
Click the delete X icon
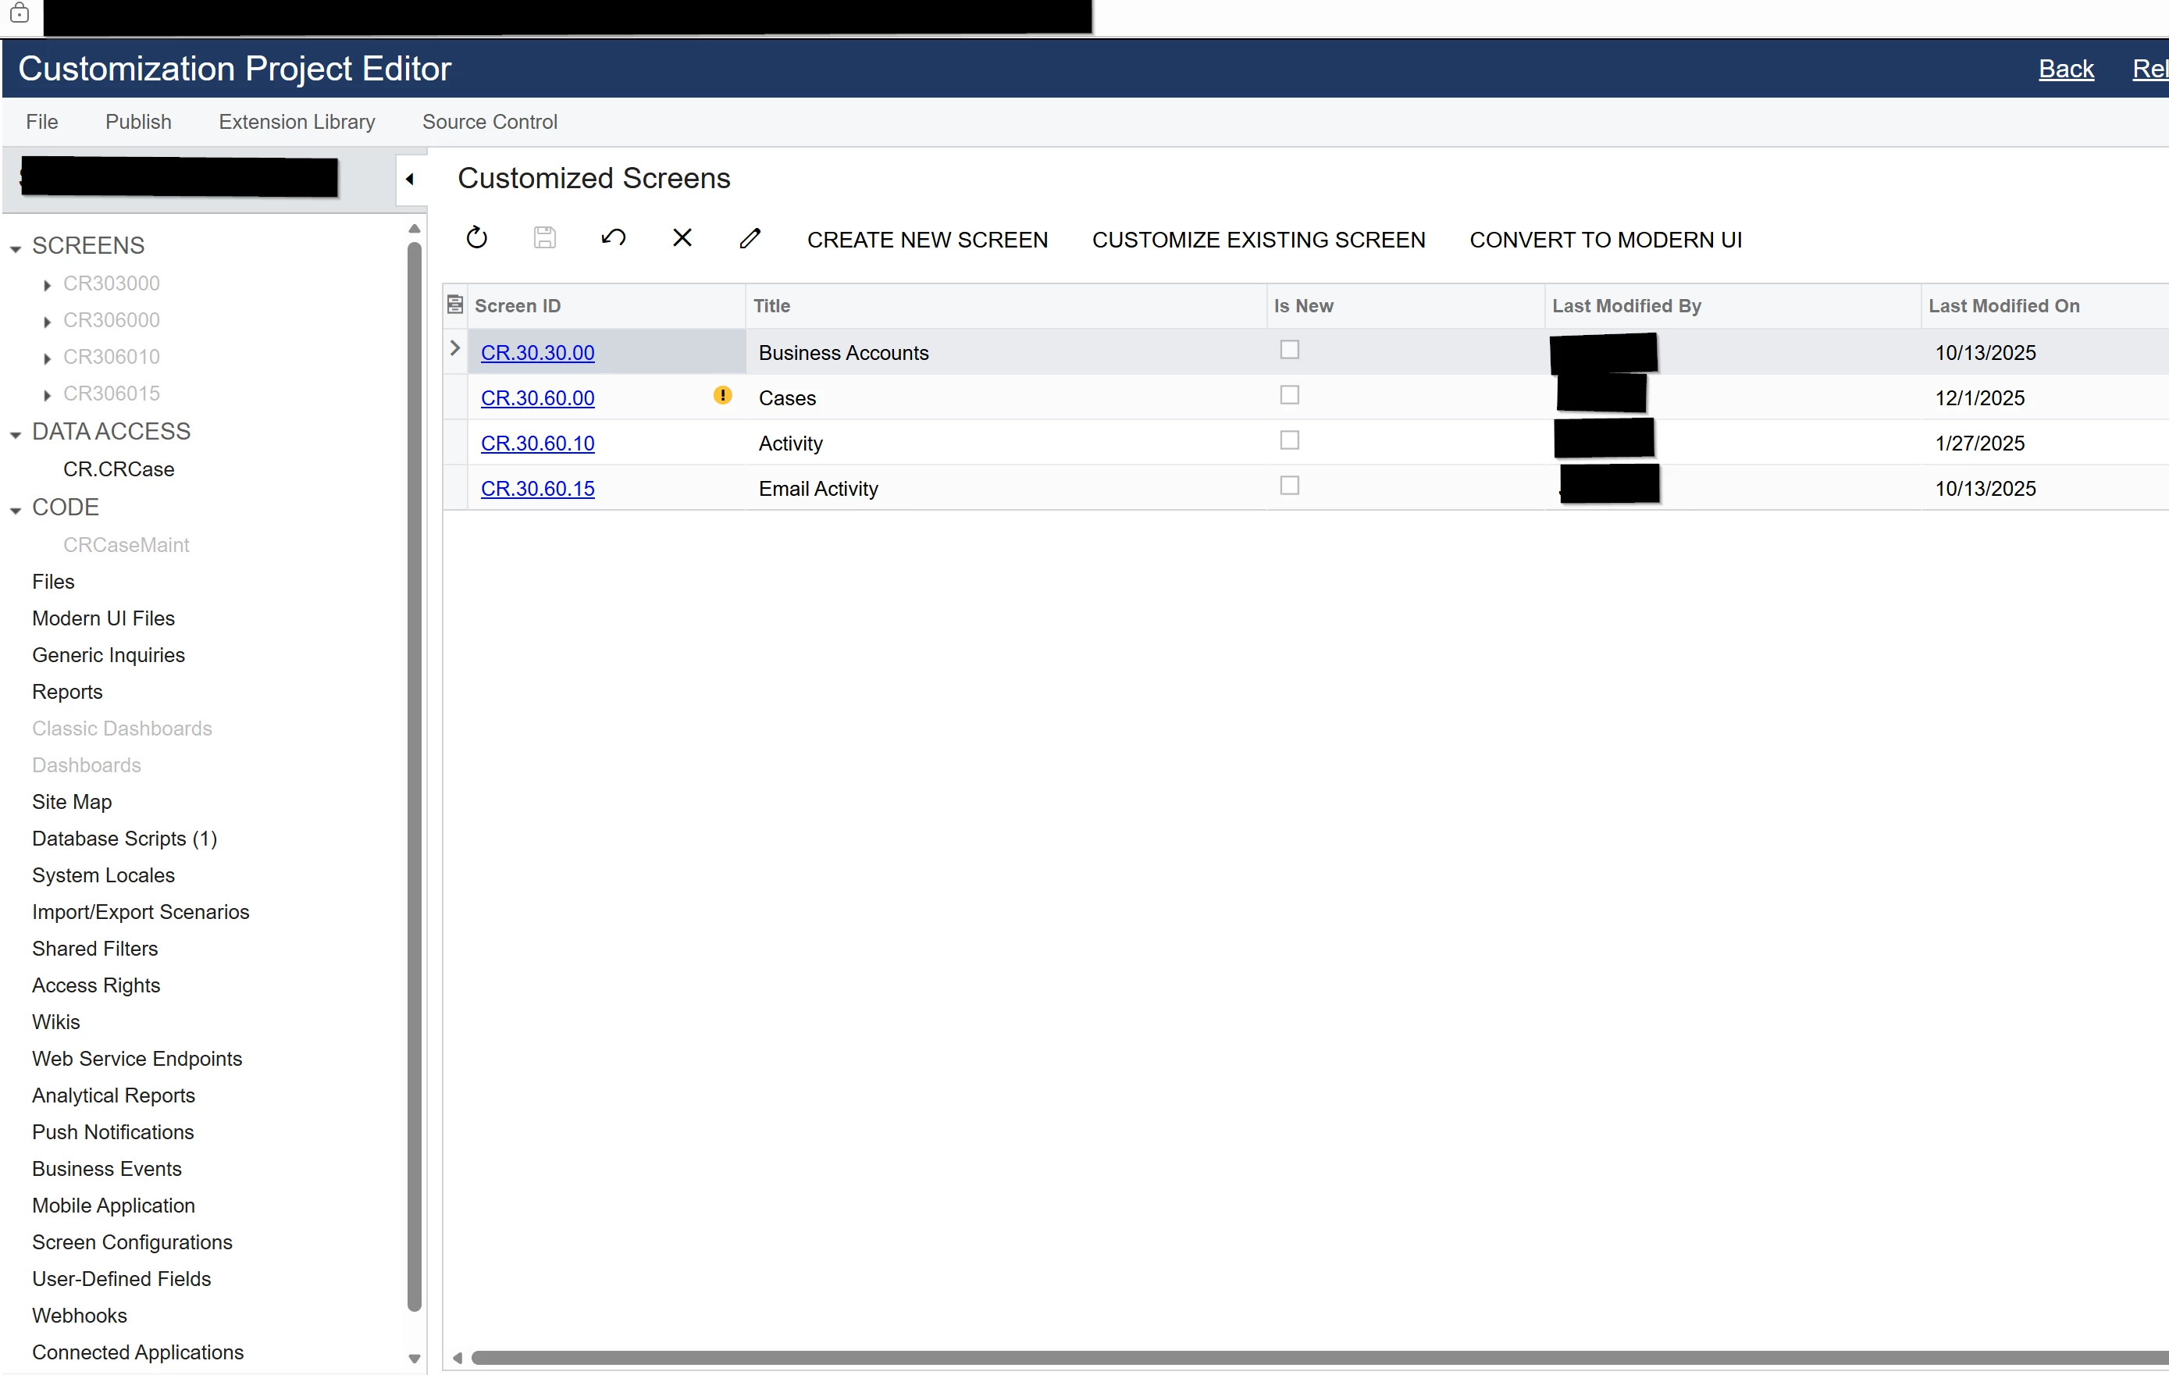tap(682, 238)
